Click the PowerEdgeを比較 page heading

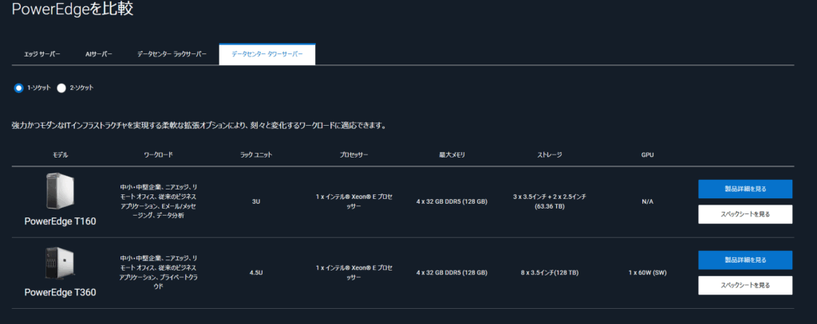click(x=72, y=10)
